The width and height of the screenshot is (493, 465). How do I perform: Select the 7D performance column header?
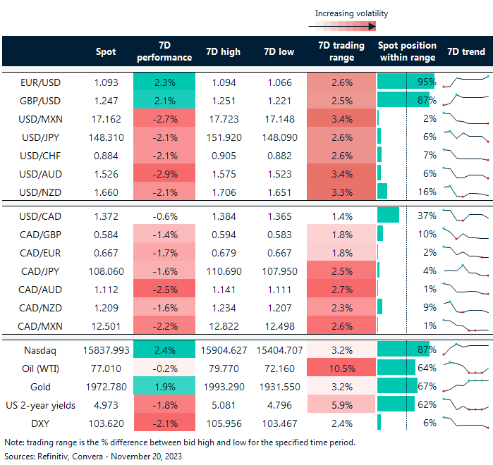[x=164, y=51]
